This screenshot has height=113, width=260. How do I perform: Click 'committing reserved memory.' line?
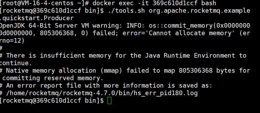pos(53,78)
